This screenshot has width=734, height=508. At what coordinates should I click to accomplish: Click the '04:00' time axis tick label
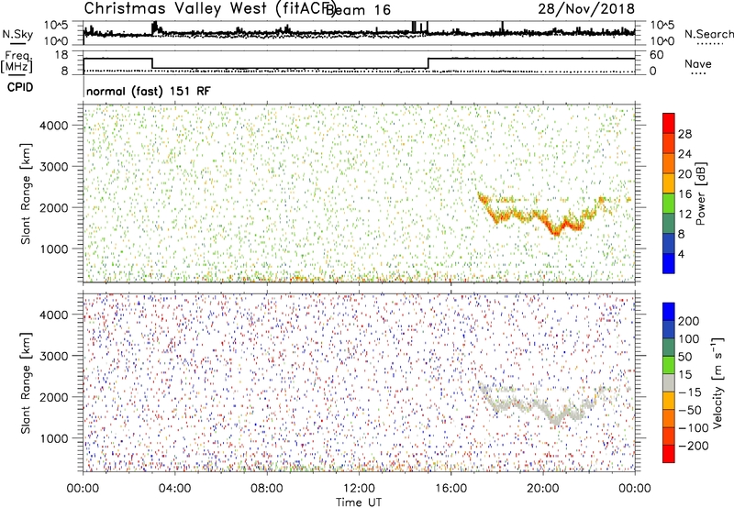[174, 489]
